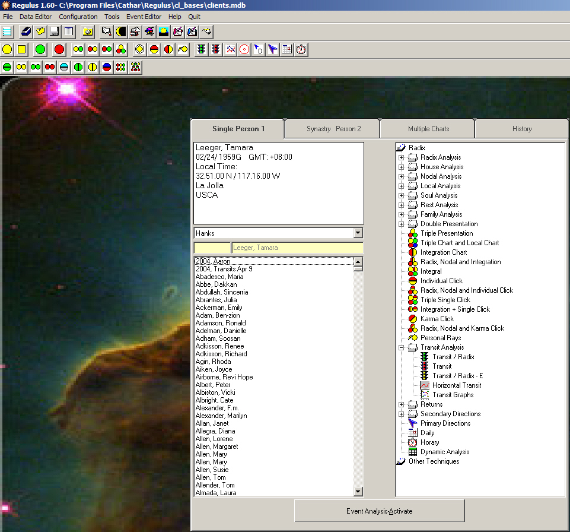Click the client list scroll-down arrow
The width and height of the screenshot is (570, 532).
click(x=358, y=492)
